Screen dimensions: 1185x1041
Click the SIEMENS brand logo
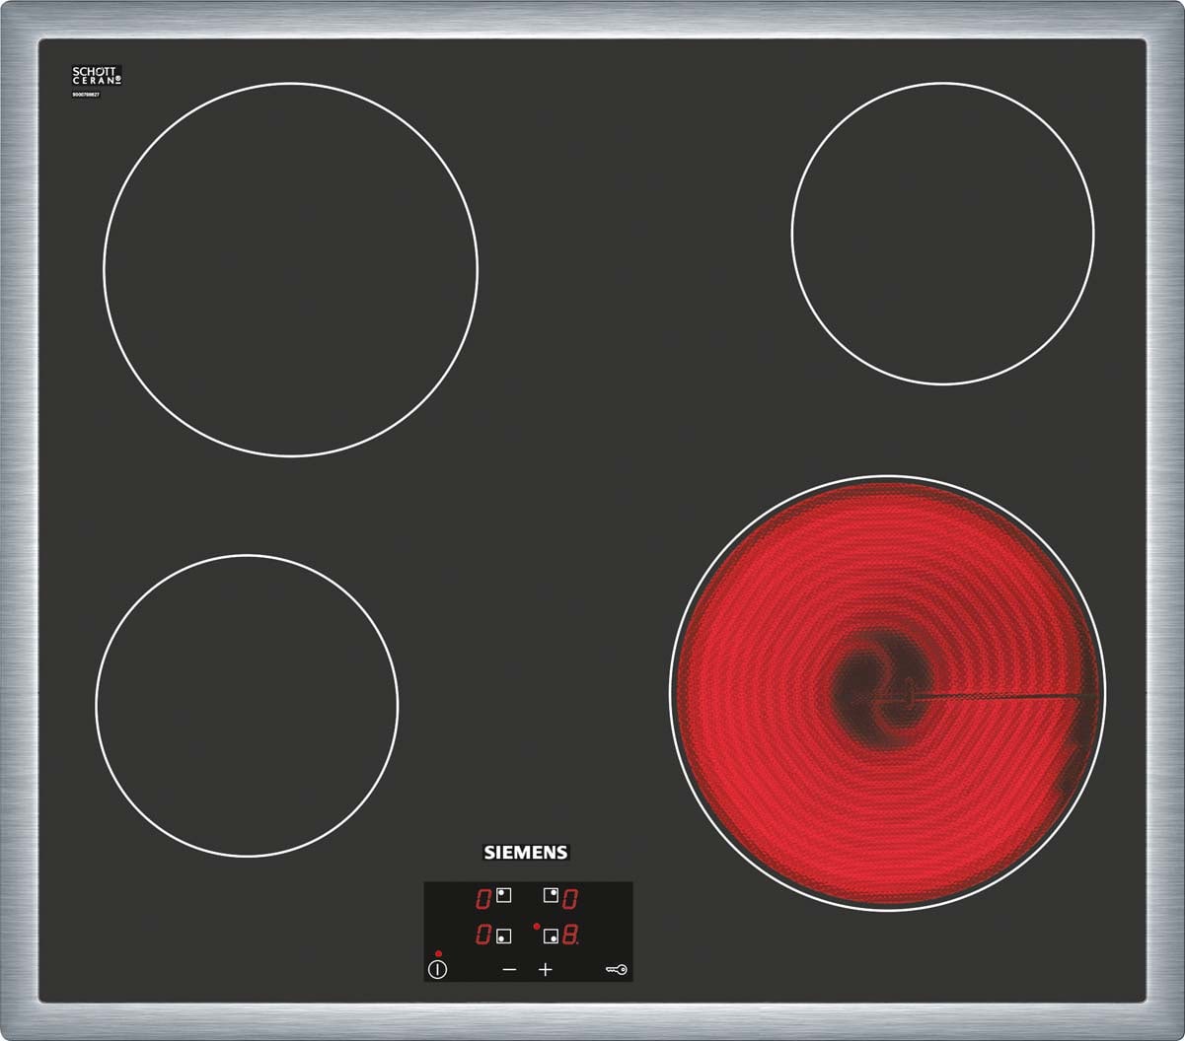pos(526,853)
